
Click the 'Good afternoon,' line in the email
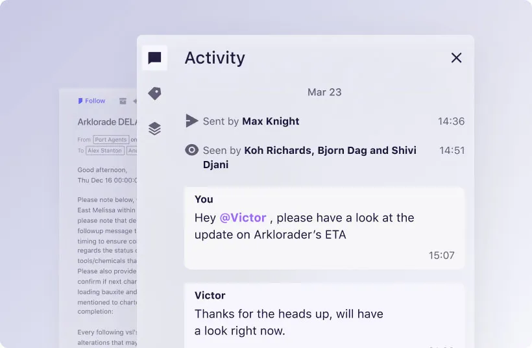click(102, 169)
